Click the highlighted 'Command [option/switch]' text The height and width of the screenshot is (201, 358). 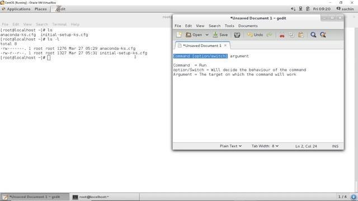[x=200, y=56]
